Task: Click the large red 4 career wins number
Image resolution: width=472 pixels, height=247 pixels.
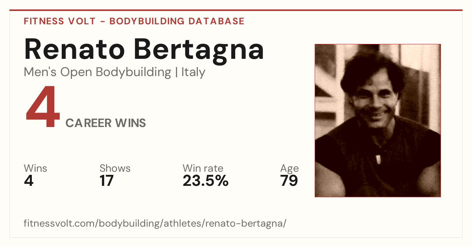Action: (x=43, y=107)
